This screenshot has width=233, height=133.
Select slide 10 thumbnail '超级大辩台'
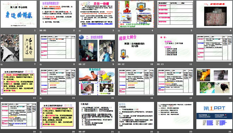tap(136, 48)
